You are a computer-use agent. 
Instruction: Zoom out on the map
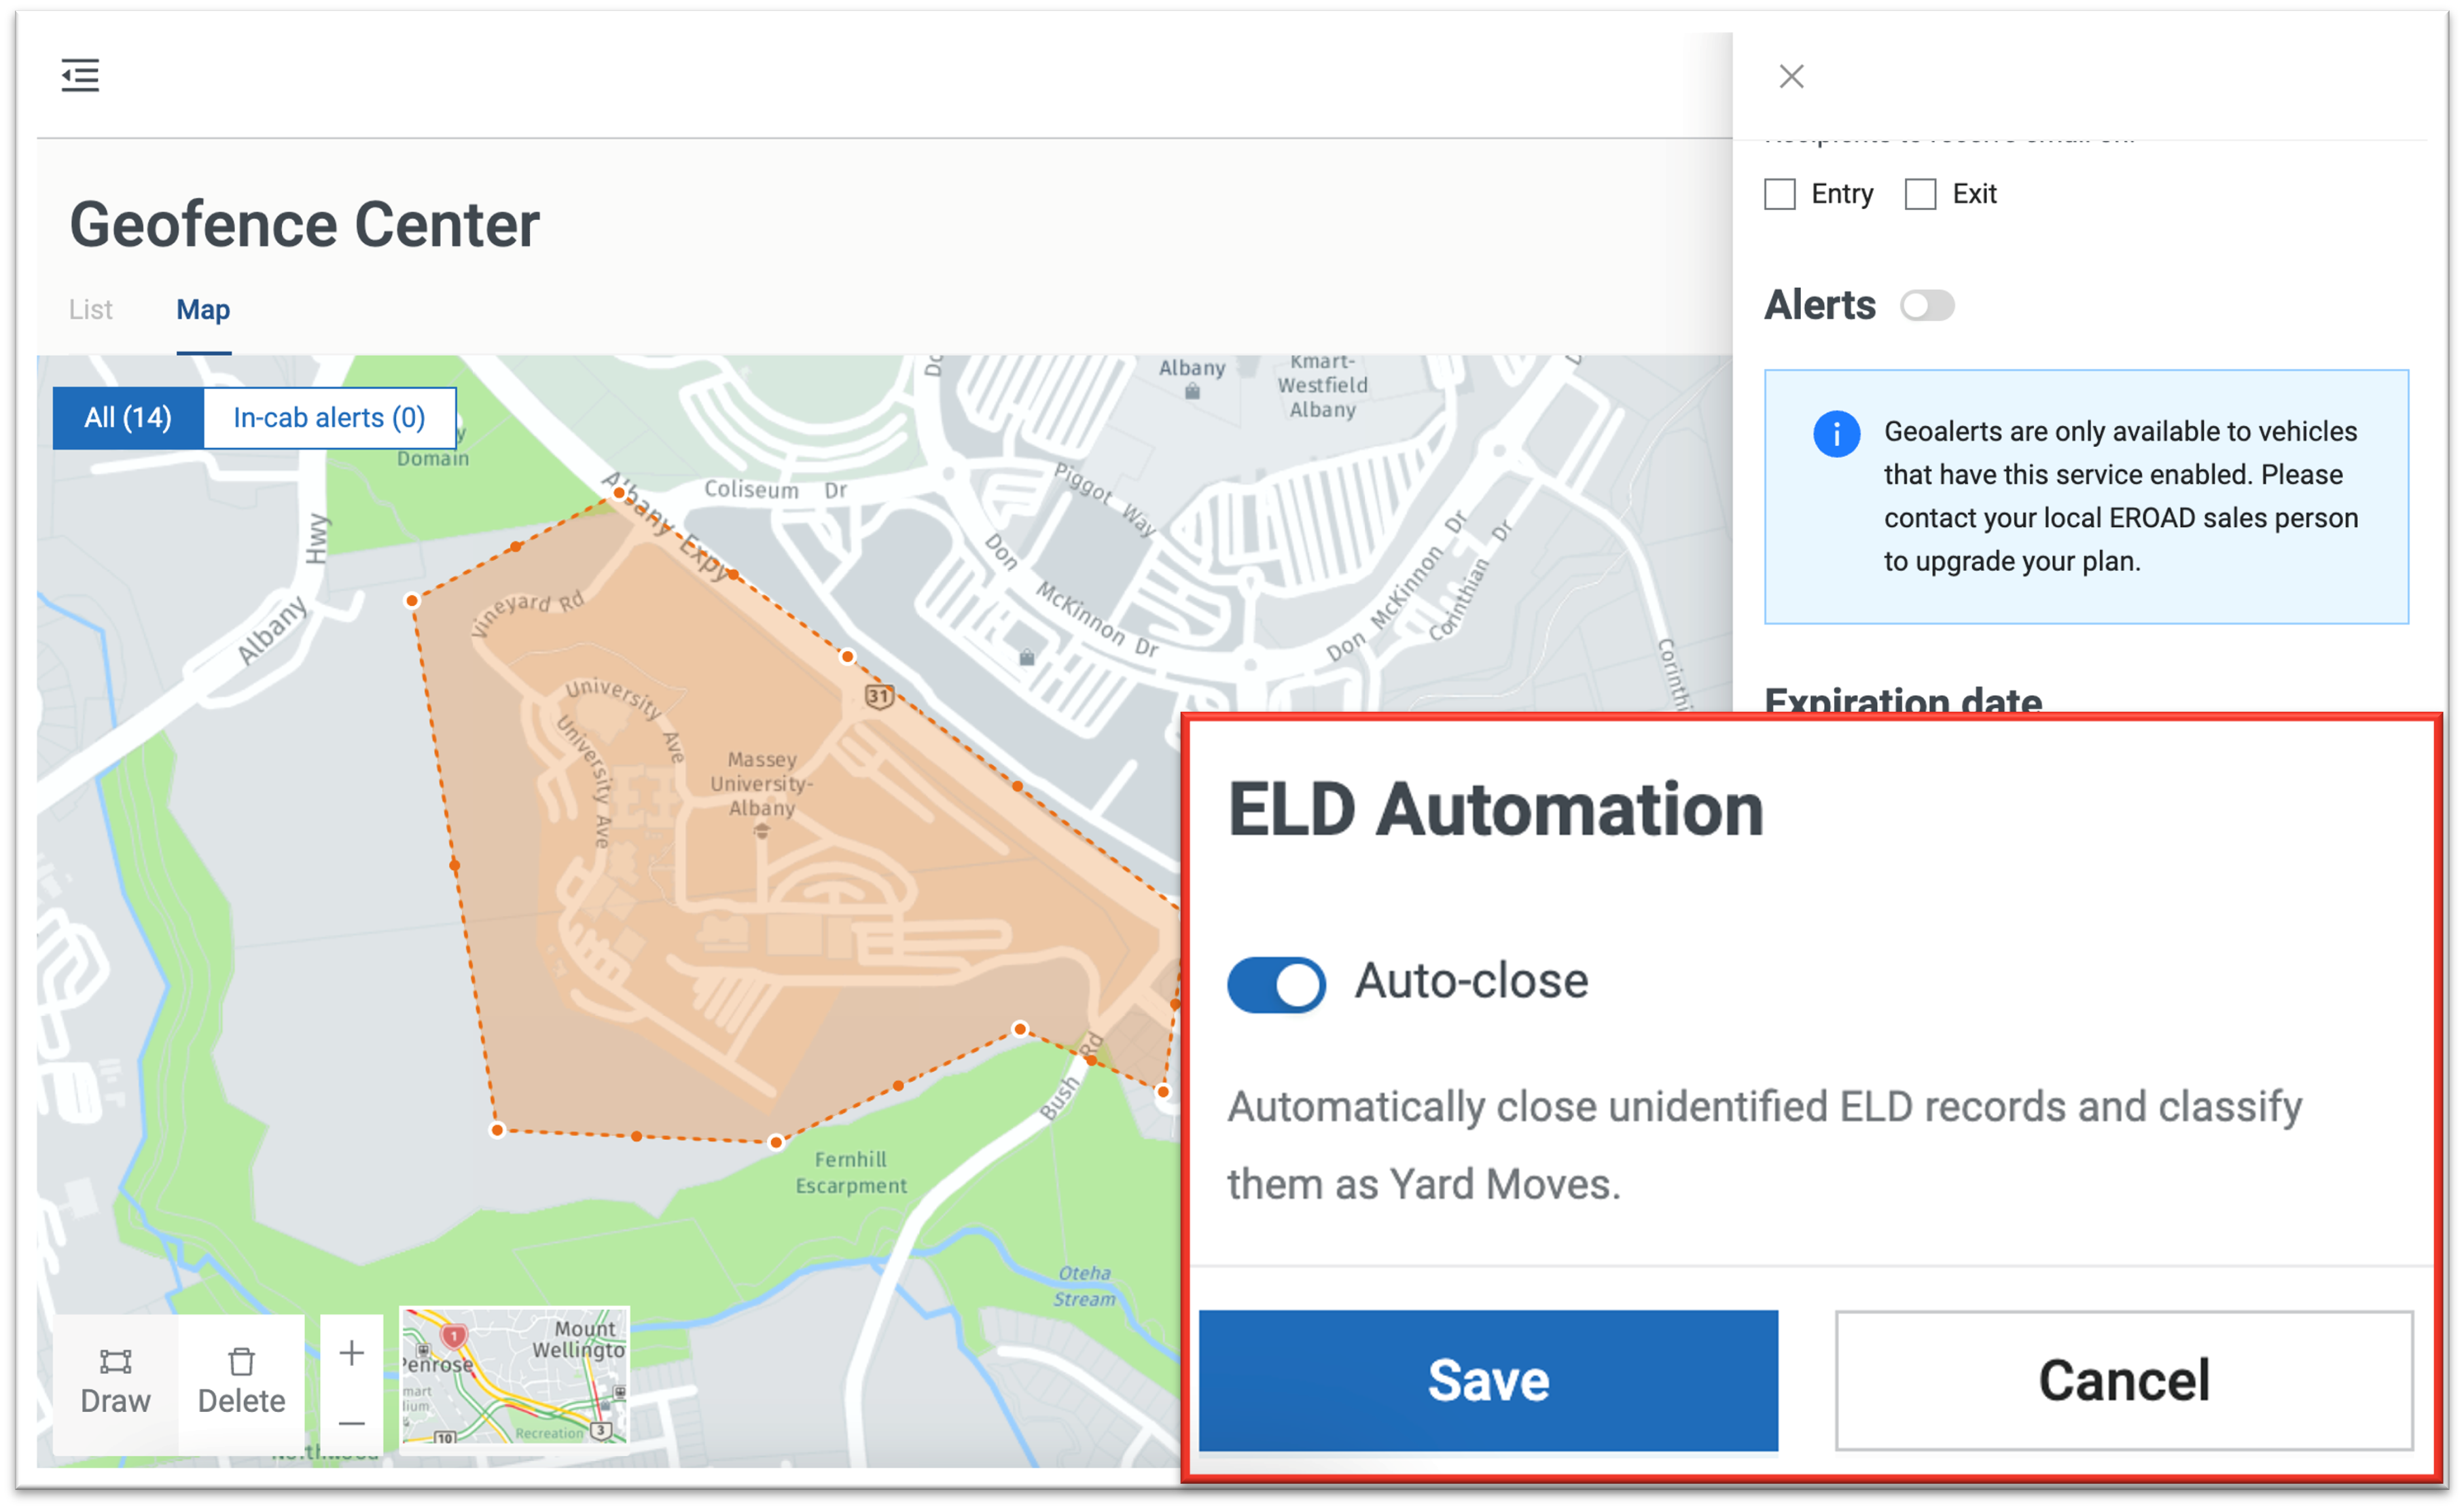(351, 1423)
